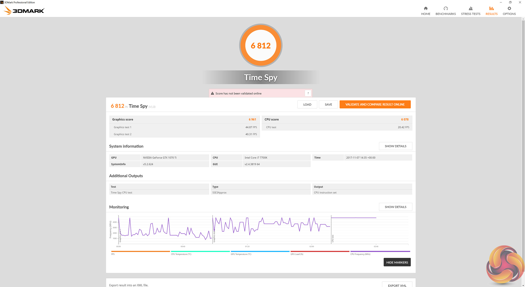The image size is (525, 287).
Task: Click the warning triangle icon
Action: (212, 93)
